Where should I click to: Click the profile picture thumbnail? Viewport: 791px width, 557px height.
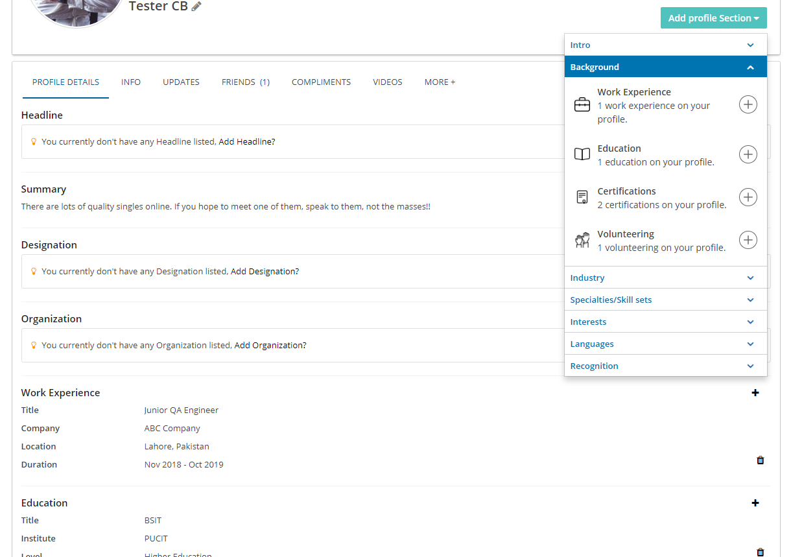tap(77, 10)
